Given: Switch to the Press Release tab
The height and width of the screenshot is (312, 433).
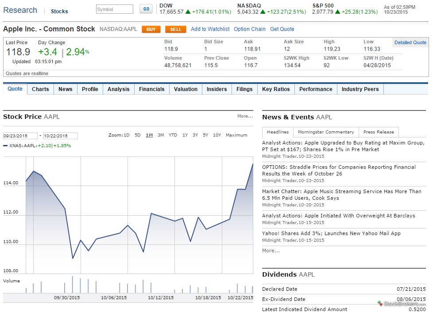Looking at the screenshot, I should (x=379, y=132).
